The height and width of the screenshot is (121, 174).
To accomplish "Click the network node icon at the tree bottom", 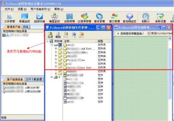I will (x=56, y=77).
